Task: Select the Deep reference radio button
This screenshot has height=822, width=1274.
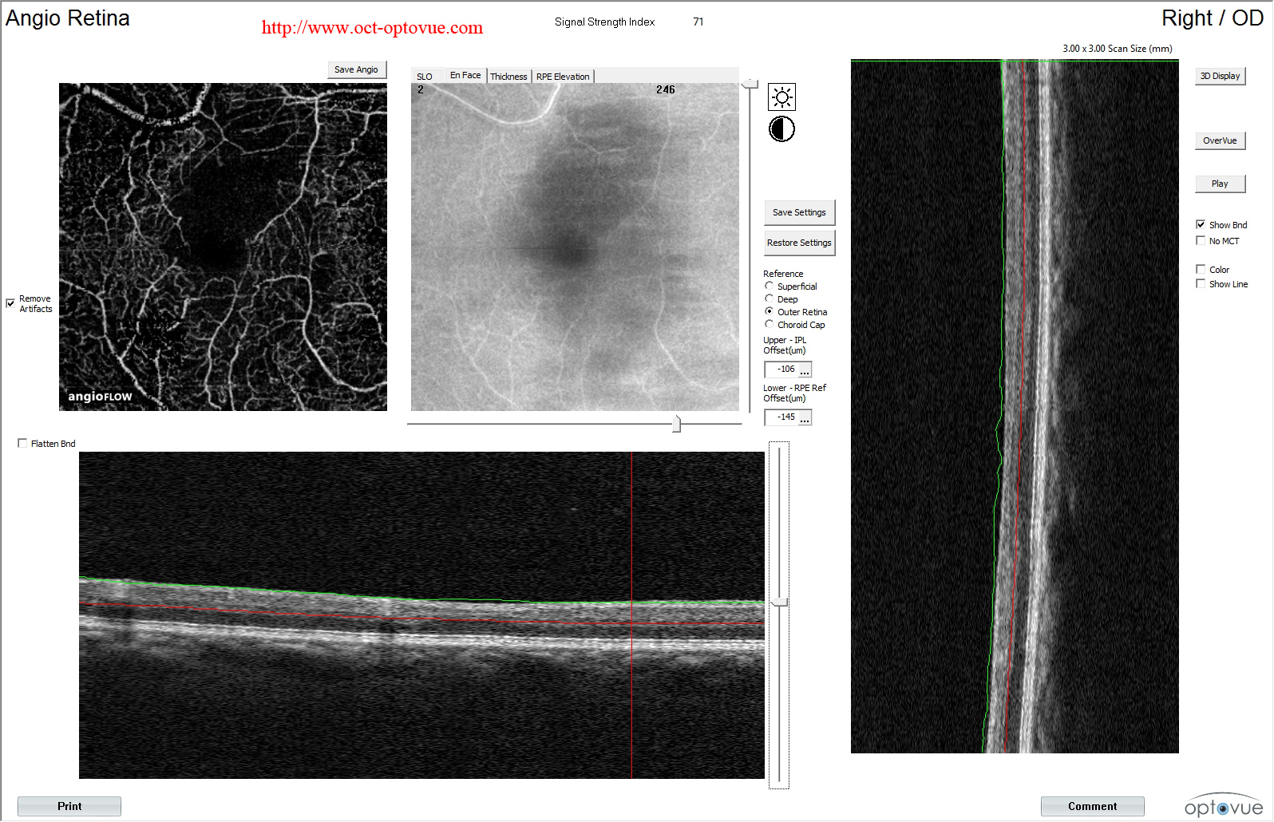Action: [770, 298]
